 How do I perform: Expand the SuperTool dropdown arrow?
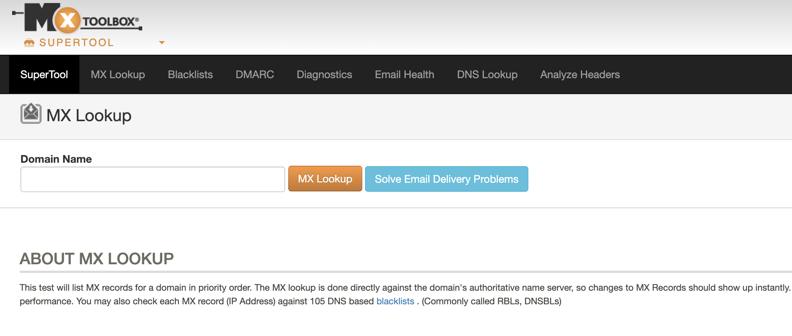click(x=162, y=43)
